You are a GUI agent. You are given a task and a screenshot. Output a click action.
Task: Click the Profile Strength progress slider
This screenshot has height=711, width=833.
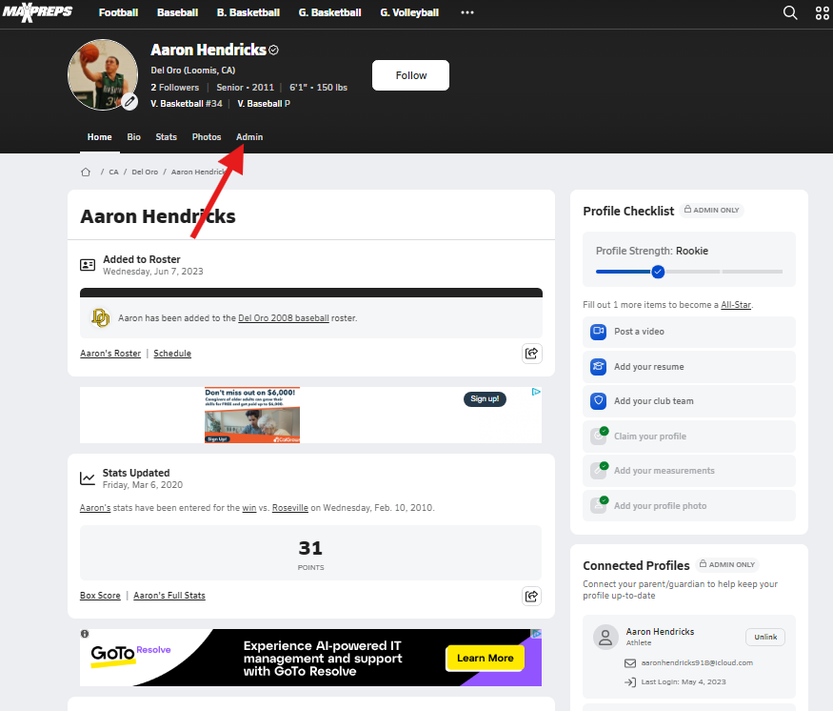tap(658, 272)
